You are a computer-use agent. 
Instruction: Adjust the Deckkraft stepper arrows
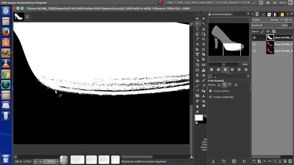tap(290, 25)
